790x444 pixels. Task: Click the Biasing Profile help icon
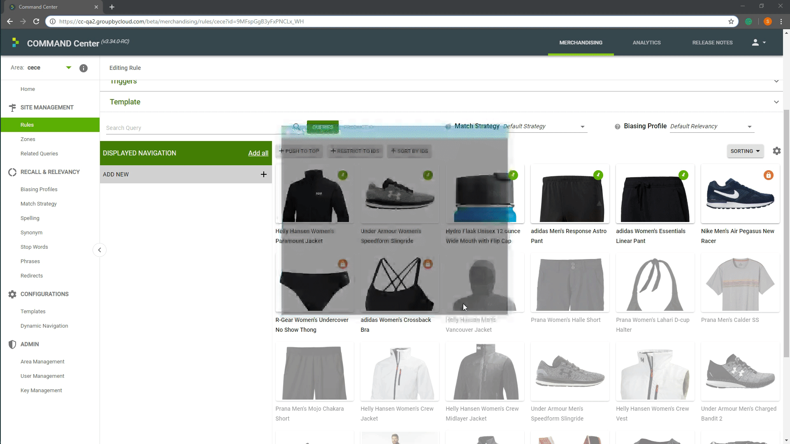click(x=617, y=127)
